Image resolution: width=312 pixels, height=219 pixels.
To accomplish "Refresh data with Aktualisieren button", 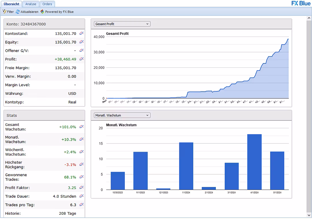I will (27, 12).
